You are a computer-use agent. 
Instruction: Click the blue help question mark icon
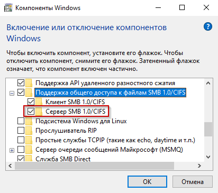click(208, 26)
